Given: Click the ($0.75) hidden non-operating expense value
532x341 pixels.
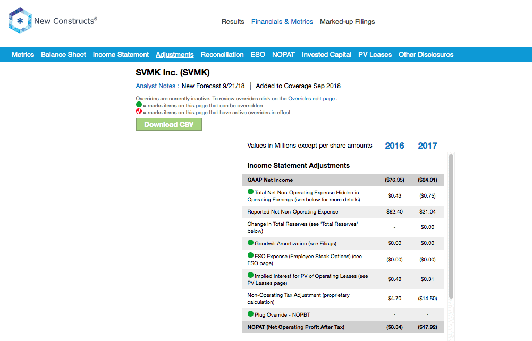Looking at the screenshot, I should 427,195.
